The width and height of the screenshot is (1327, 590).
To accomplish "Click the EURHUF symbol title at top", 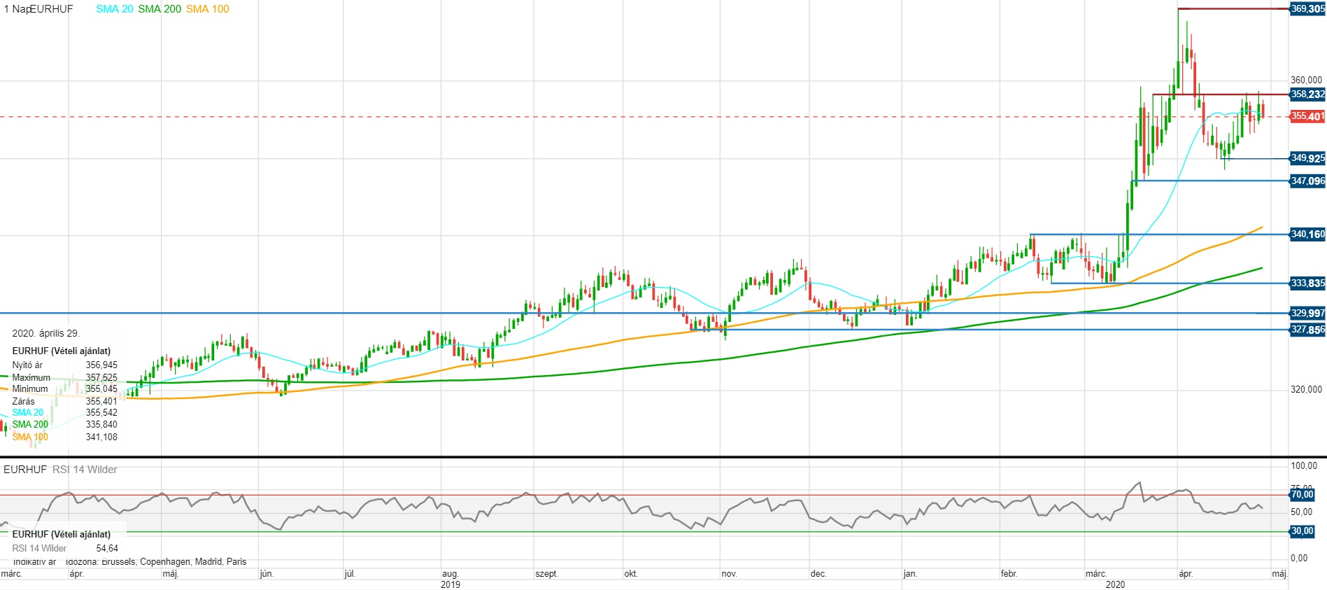I will [x=52, y=9].
